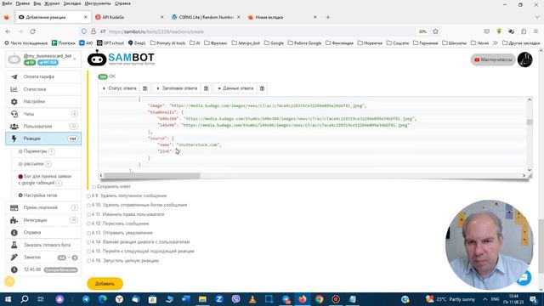Copy the Данные ответа value with the clipboard icon

click(x=263, y=88)
